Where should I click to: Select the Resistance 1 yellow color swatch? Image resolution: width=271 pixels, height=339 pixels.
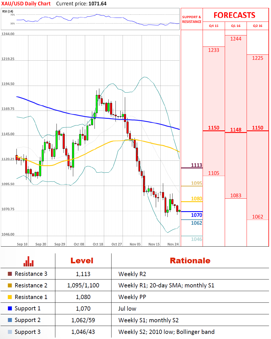10,297
